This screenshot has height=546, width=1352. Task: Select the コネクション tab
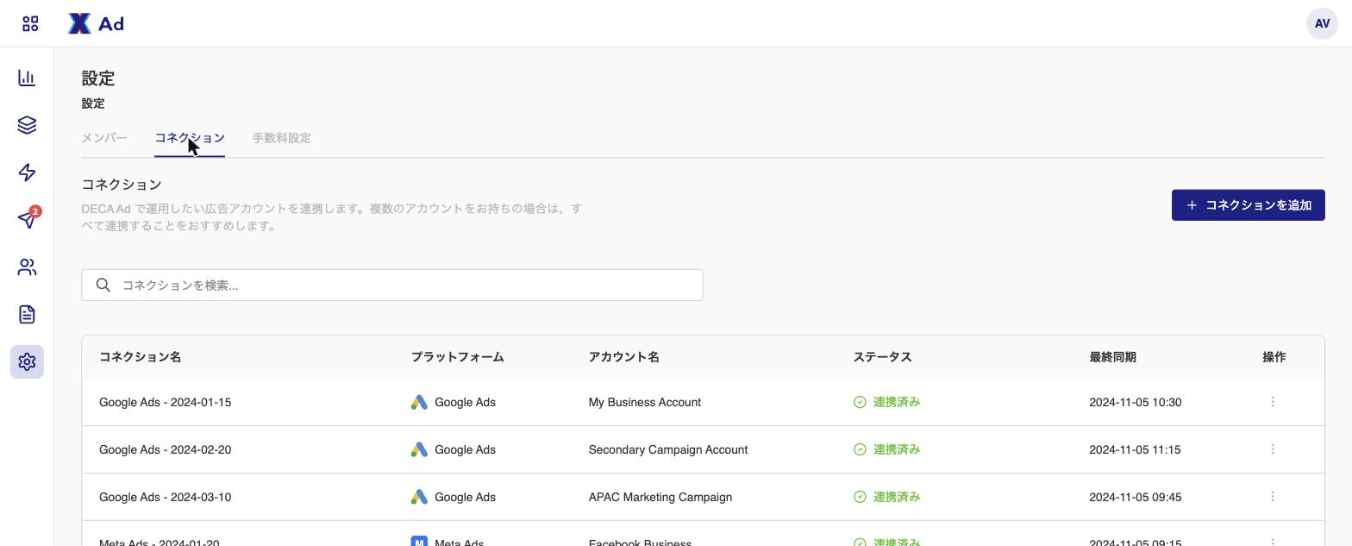point(190,138)
